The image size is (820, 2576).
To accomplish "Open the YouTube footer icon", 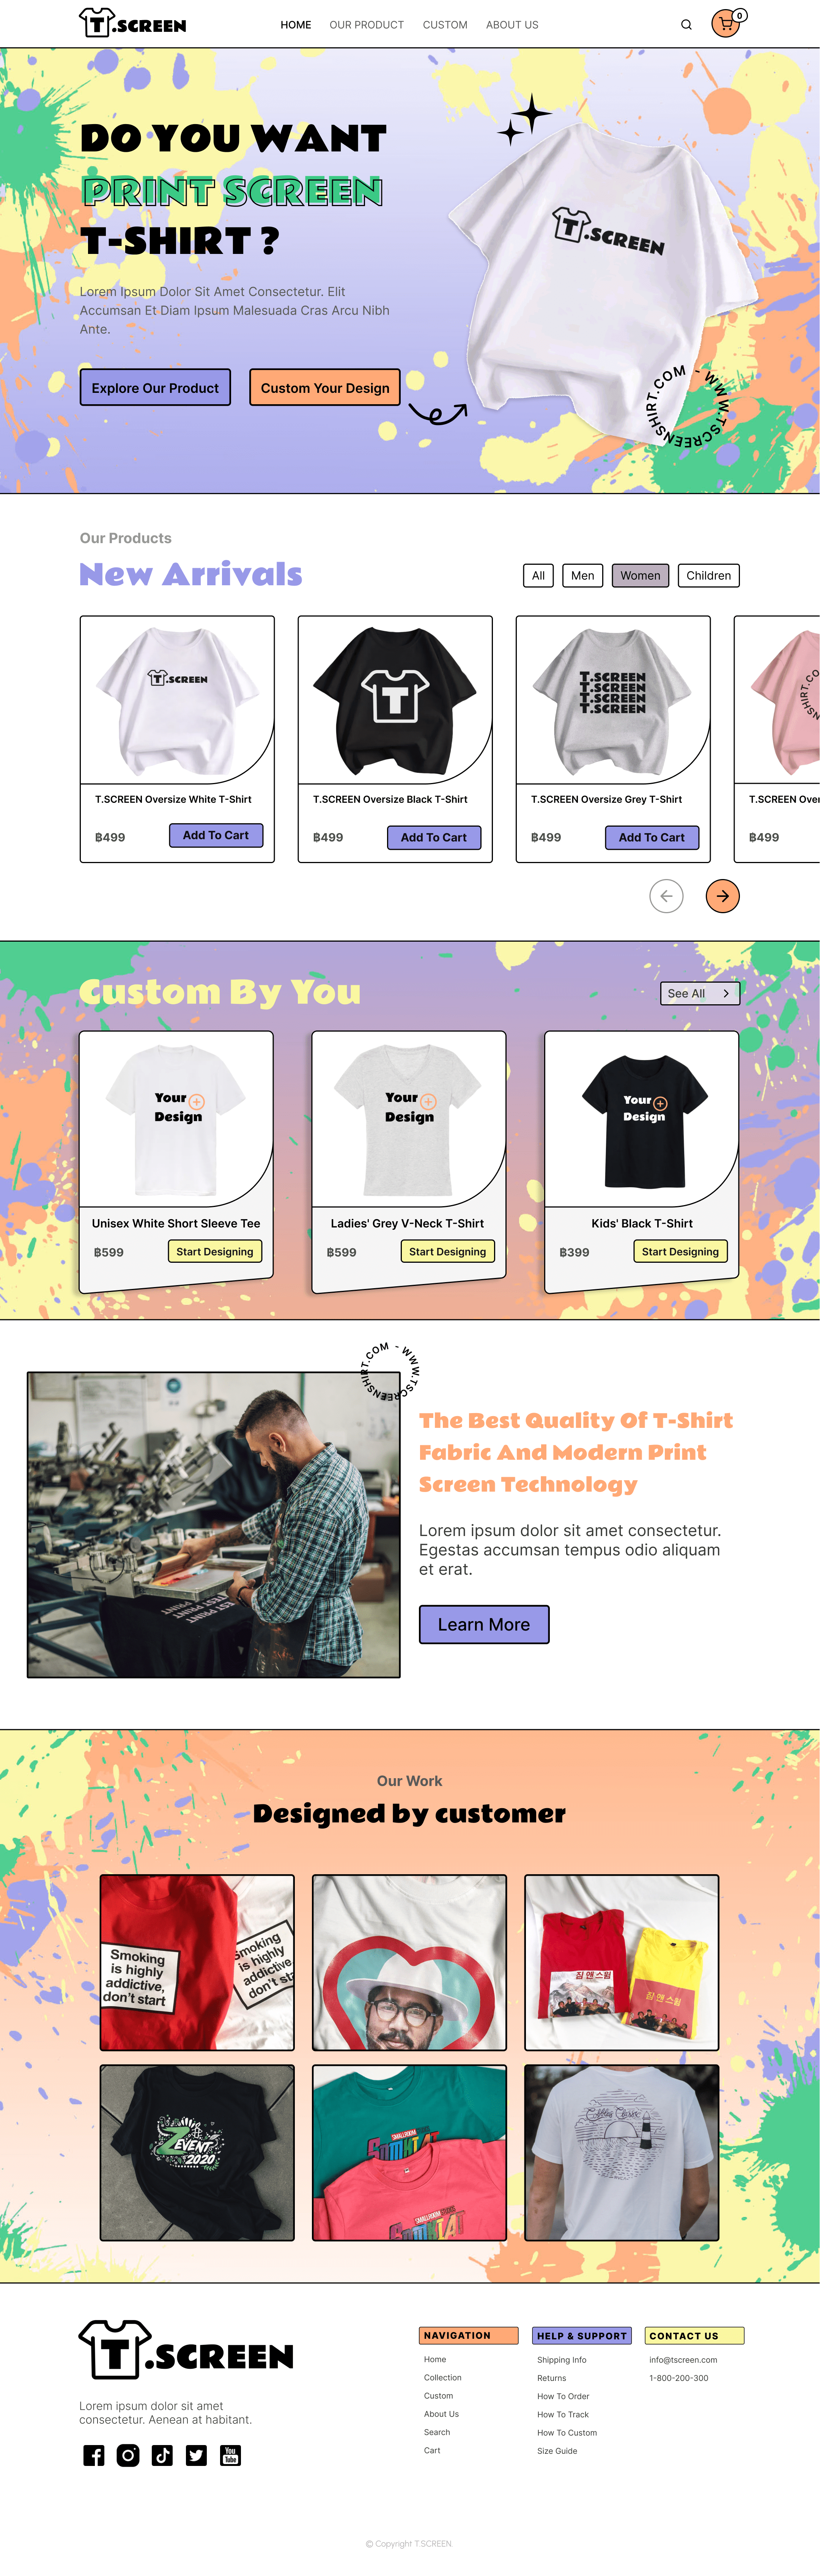I will 230,2455.
